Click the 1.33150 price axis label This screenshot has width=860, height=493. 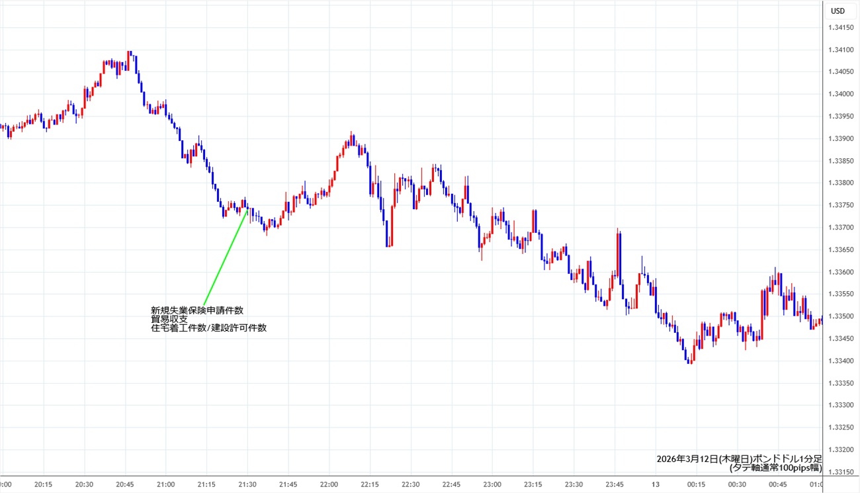pyautogui.click(x=840, y=472)
